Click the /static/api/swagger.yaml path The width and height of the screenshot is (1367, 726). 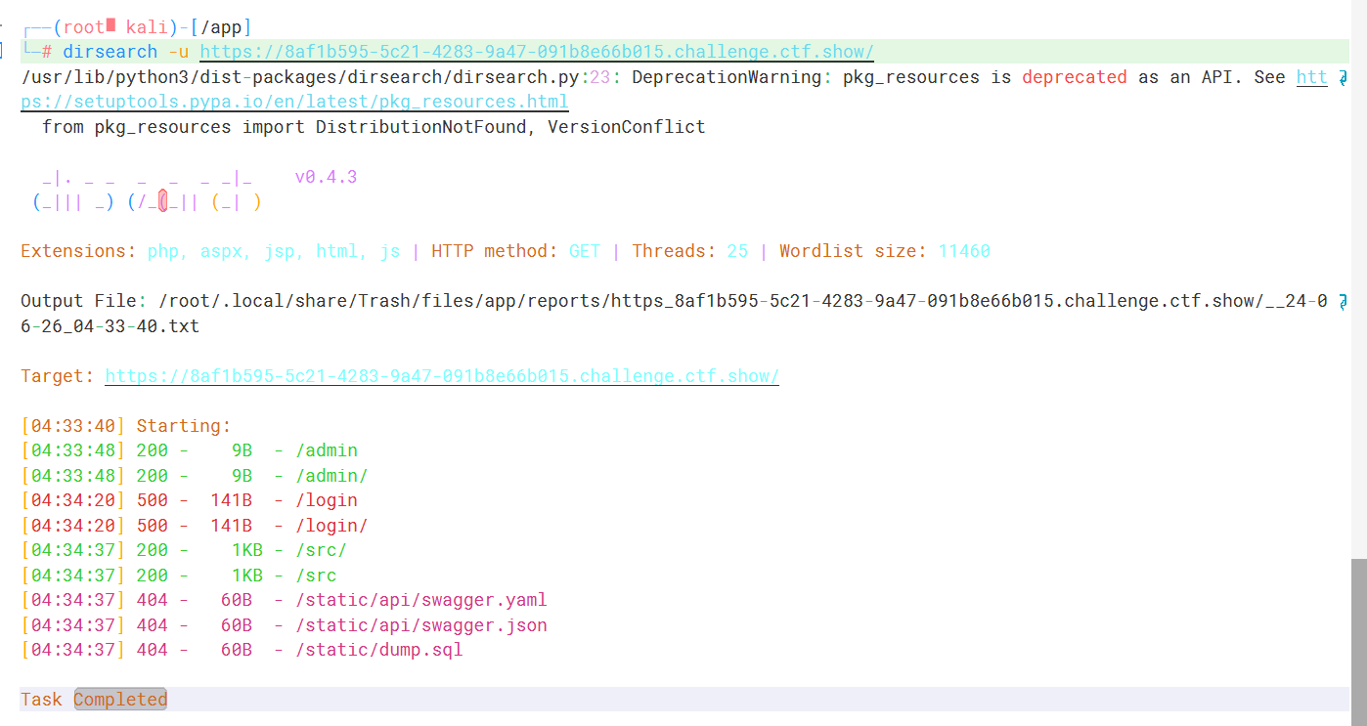[x=421, y=600]
